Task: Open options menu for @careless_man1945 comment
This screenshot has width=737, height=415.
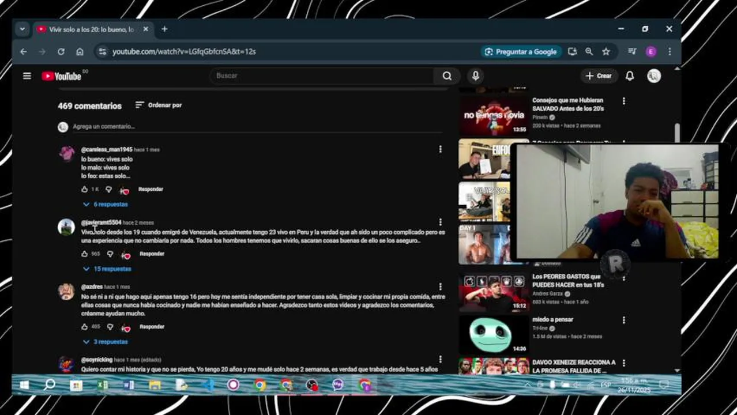Action: click(x=440, y=149)
